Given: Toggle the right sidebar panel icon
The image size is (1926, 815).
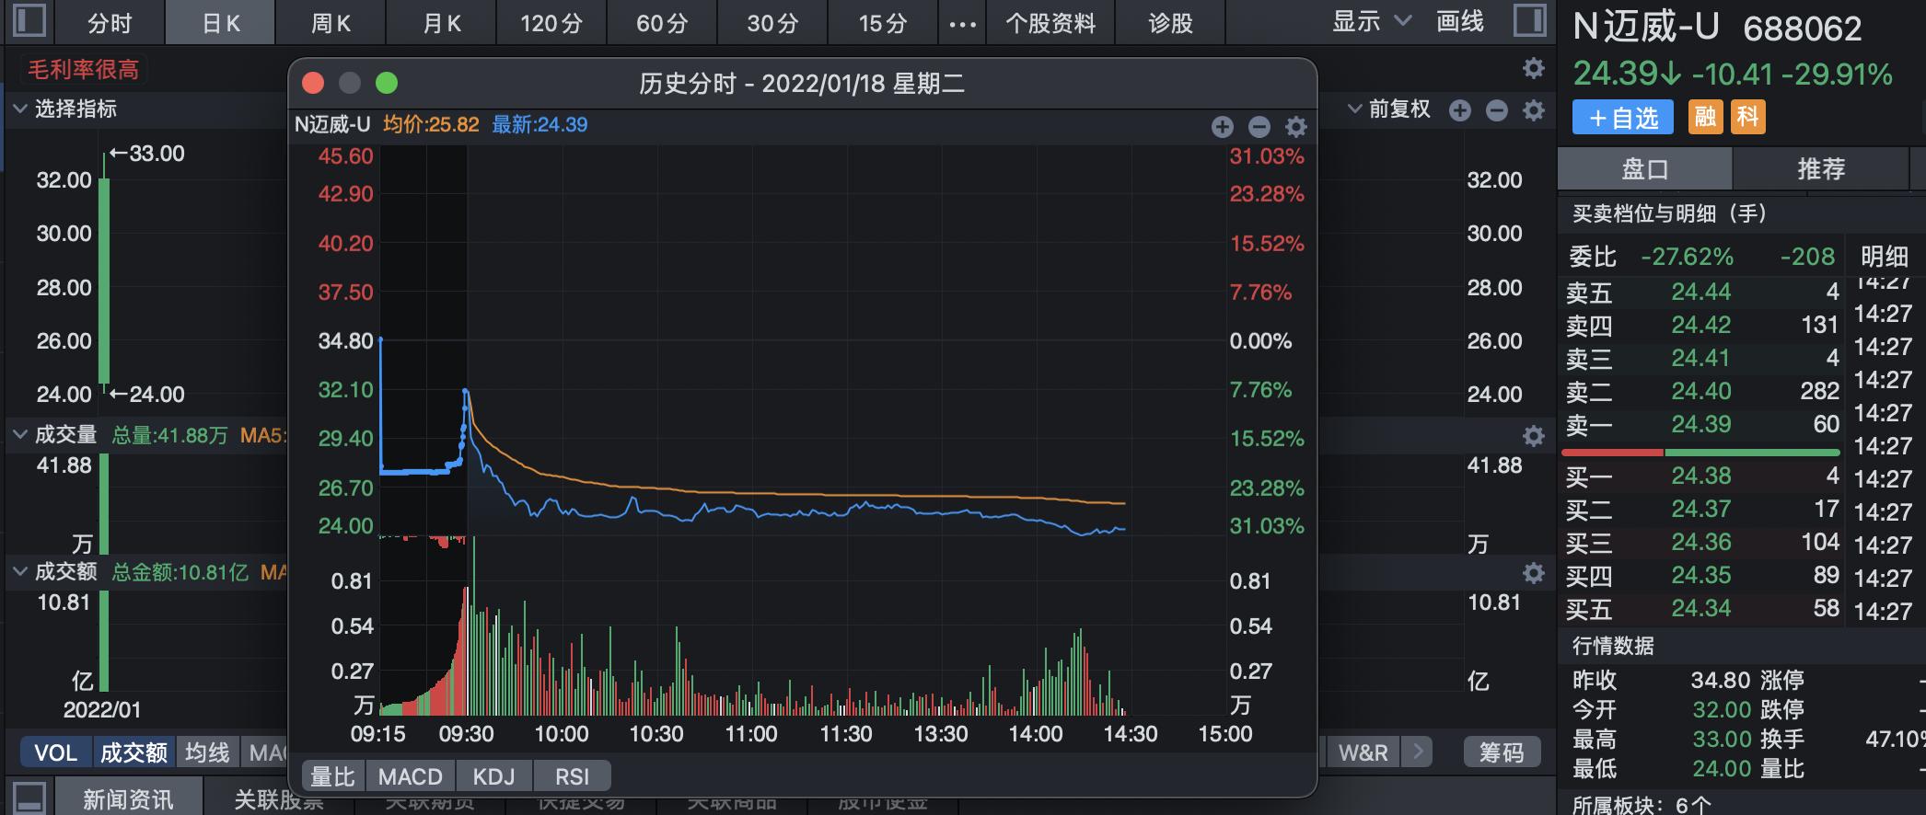Looking at the screenshot, I should tap(1530, 21).
